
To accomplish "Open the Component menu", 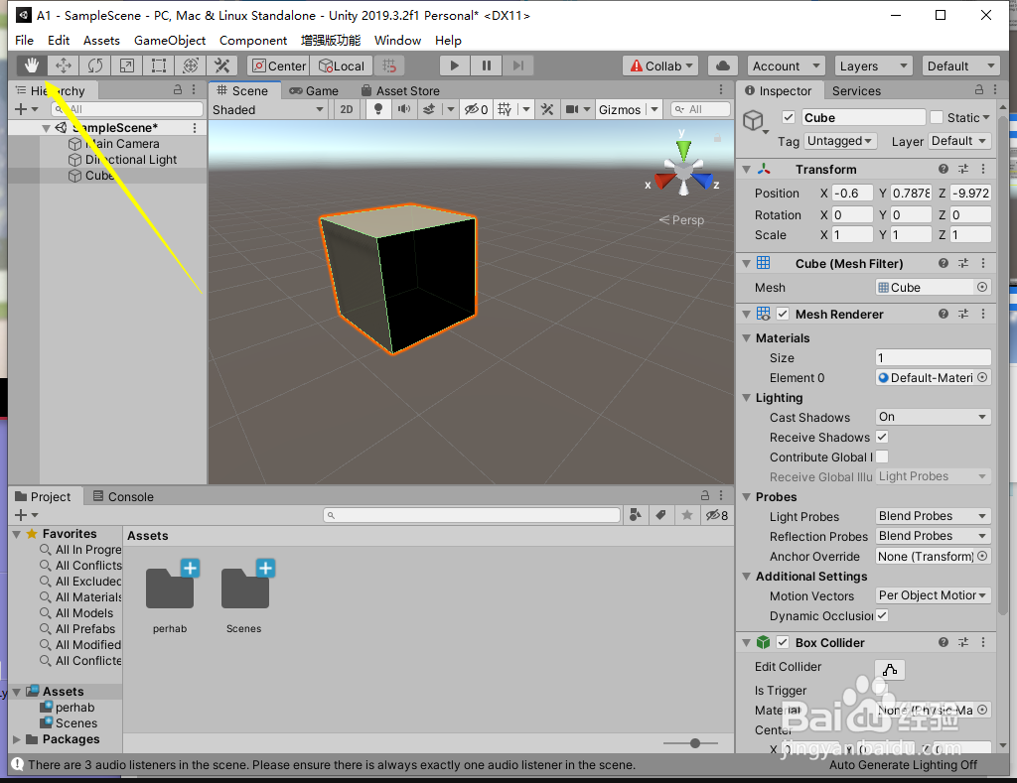I will pyautogui.click(x=253, y=40).
